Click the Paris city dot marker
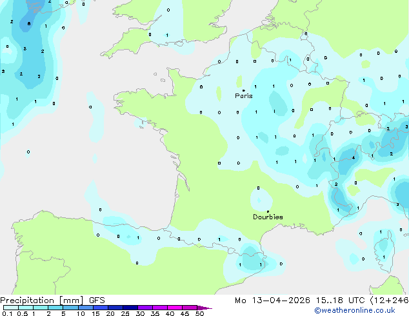This screenshot has height=316, width=409. 244,90
